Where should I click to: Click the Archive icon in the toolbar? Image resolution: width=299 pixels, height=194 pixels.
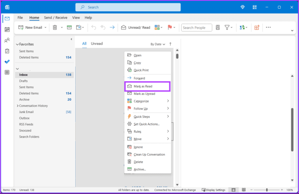click(69, 28)
